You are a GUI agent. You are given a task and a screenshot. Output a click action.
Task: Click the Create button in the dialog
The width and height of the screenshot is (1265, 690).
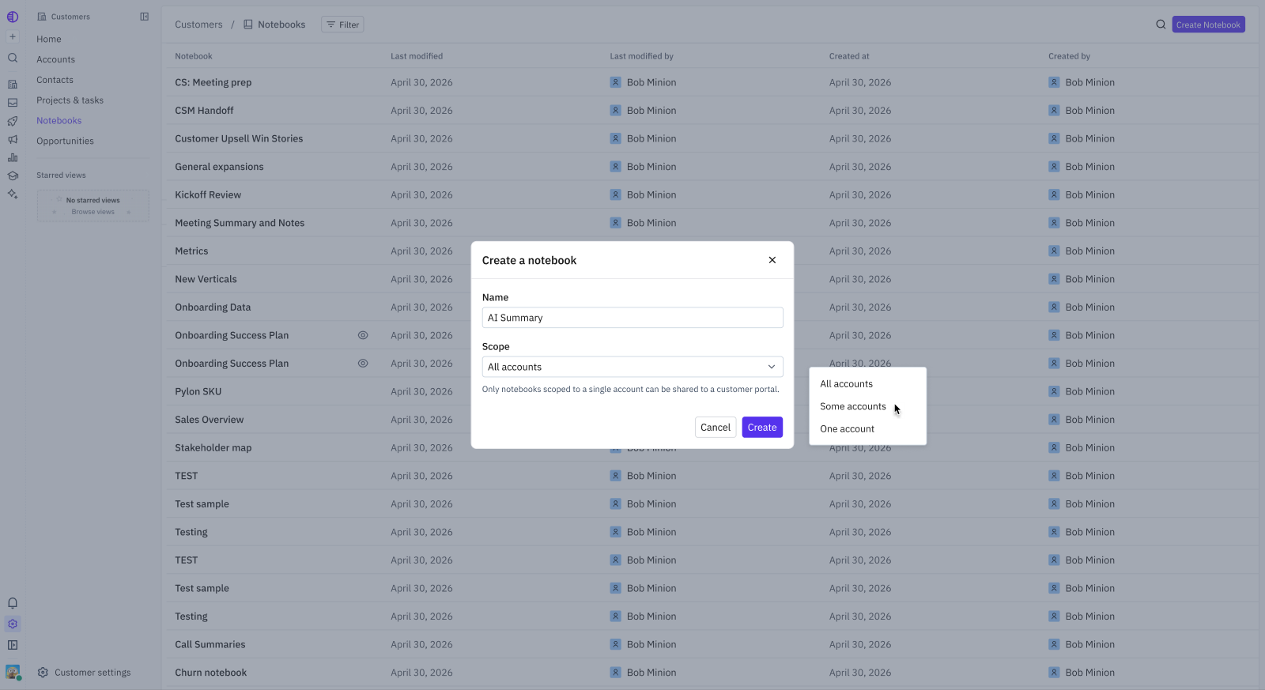coord(762,428)
